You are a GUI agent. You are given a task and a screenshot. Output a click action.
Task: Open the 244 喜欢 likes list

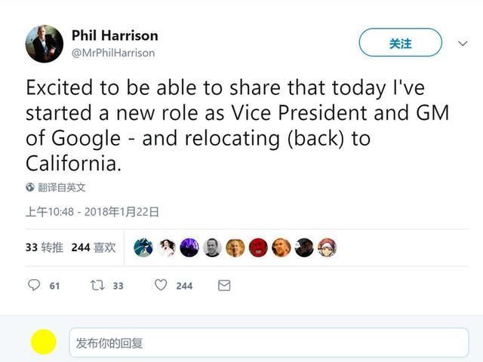(x=94, y=247)
